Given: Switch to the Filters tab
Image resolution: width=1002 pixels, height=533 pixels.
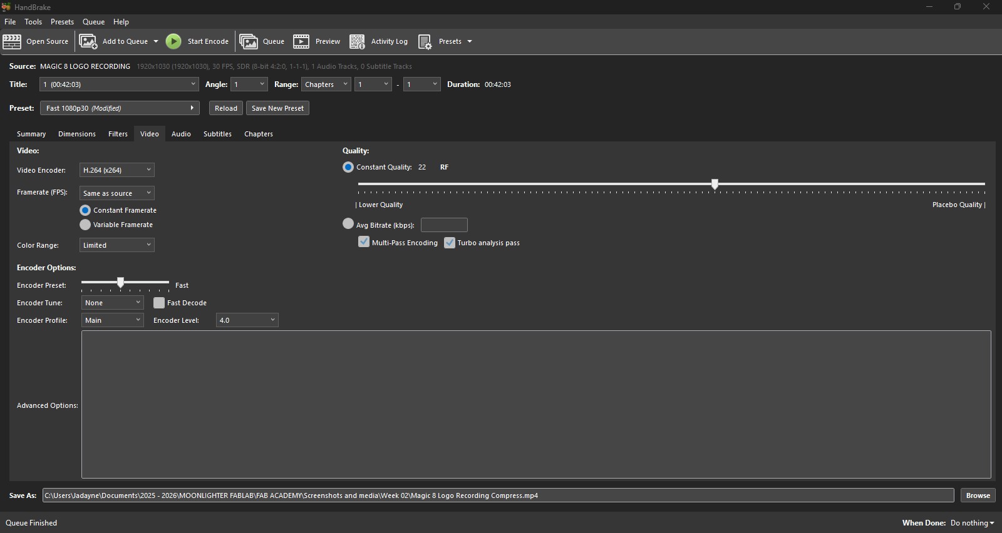Looking at the screenshot, I should 118,134.
